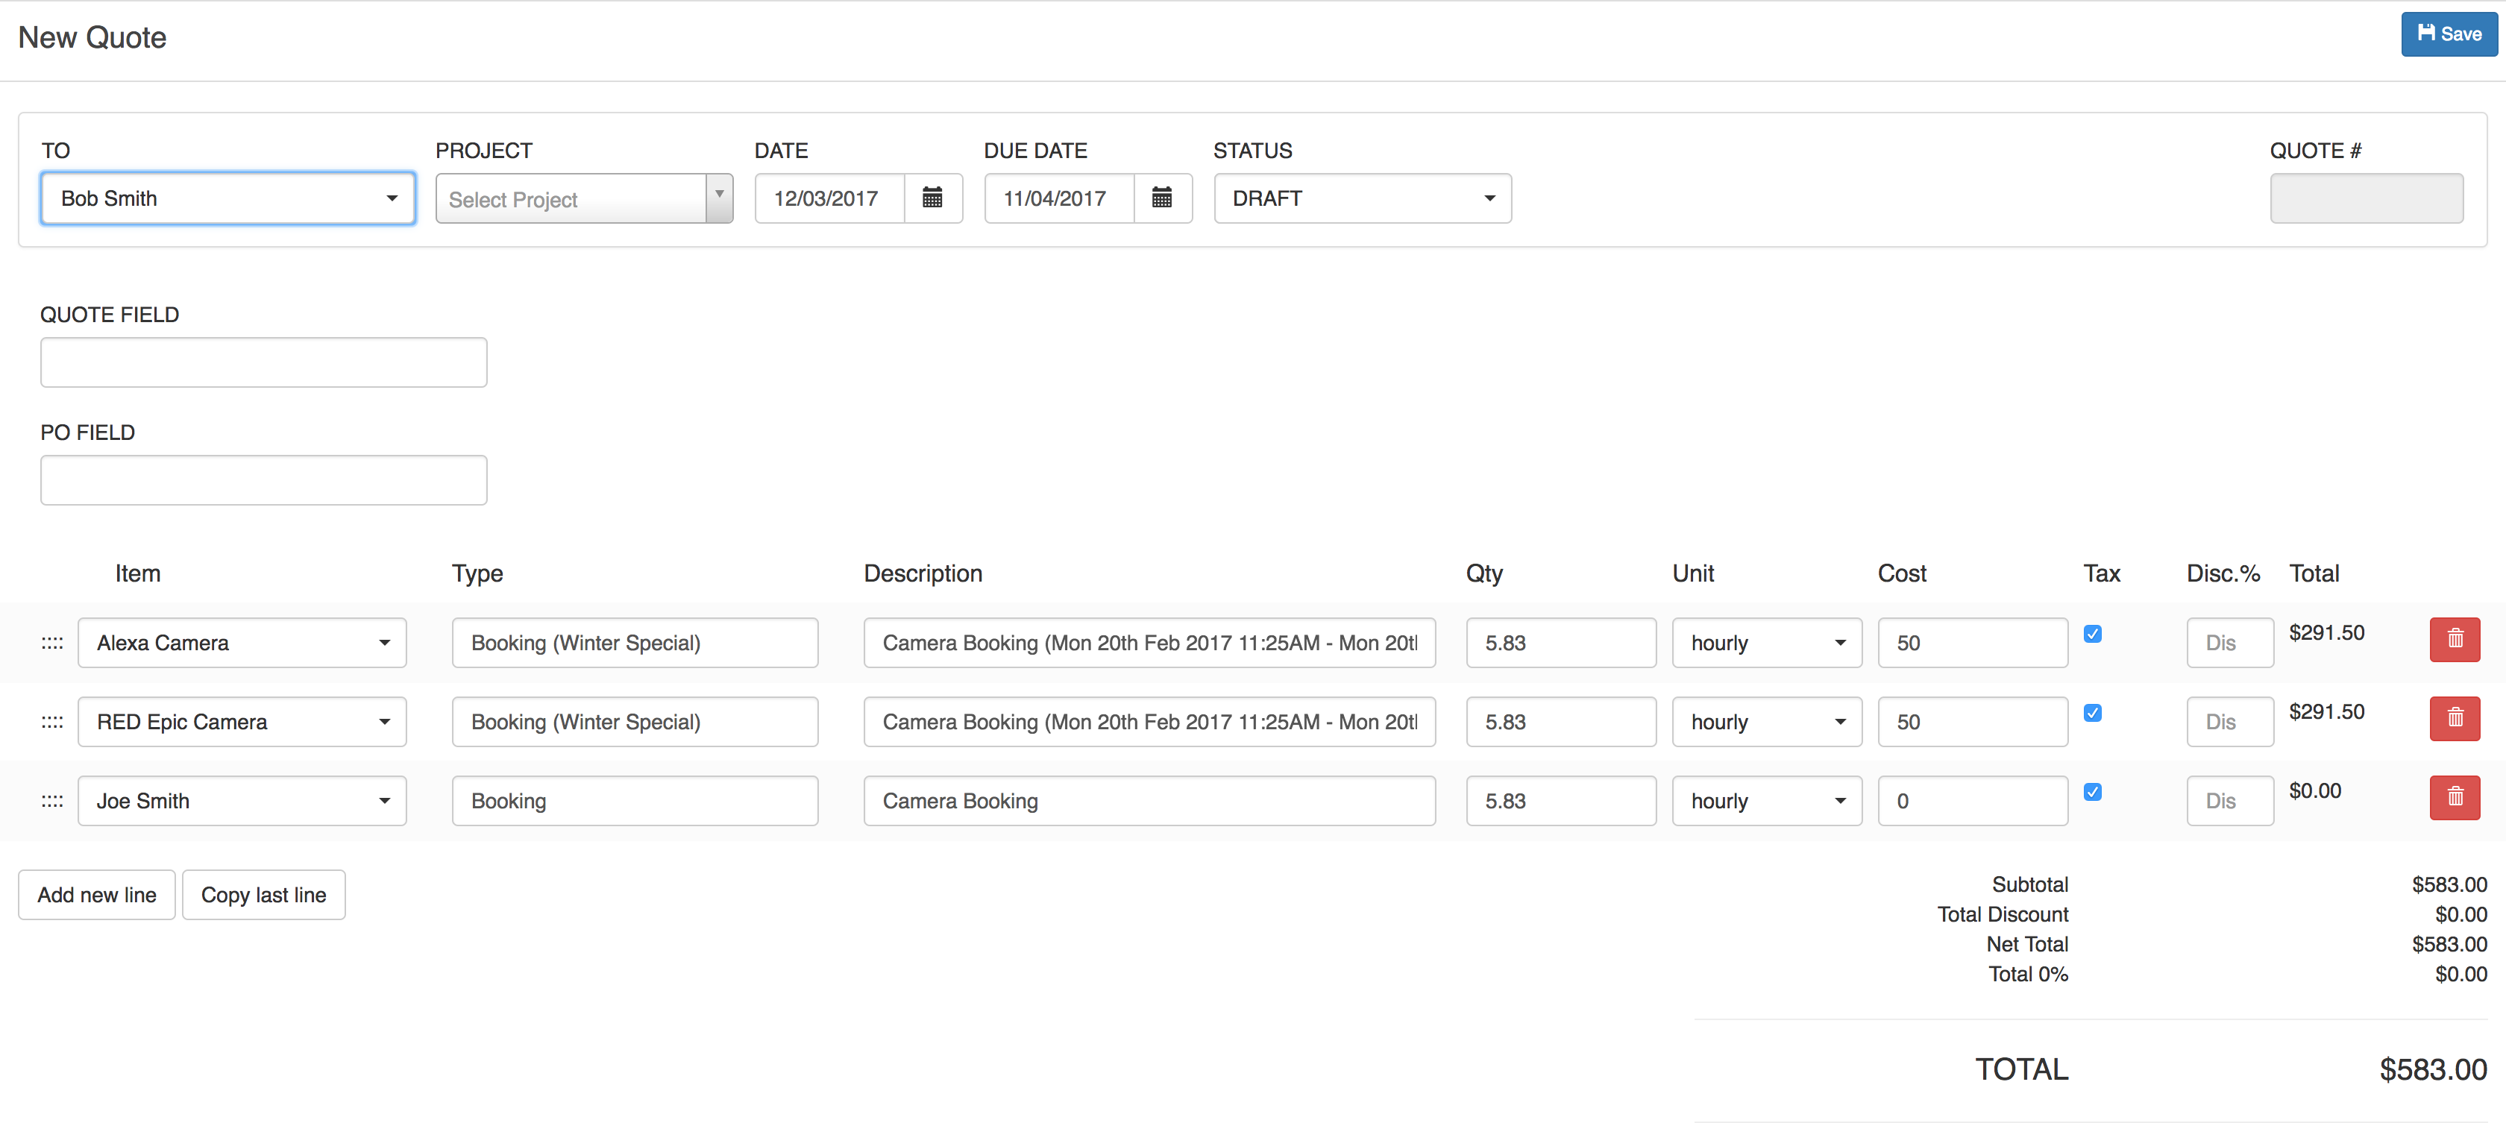
Task: Focus the Quote Field input
Action: pos(263,362)
